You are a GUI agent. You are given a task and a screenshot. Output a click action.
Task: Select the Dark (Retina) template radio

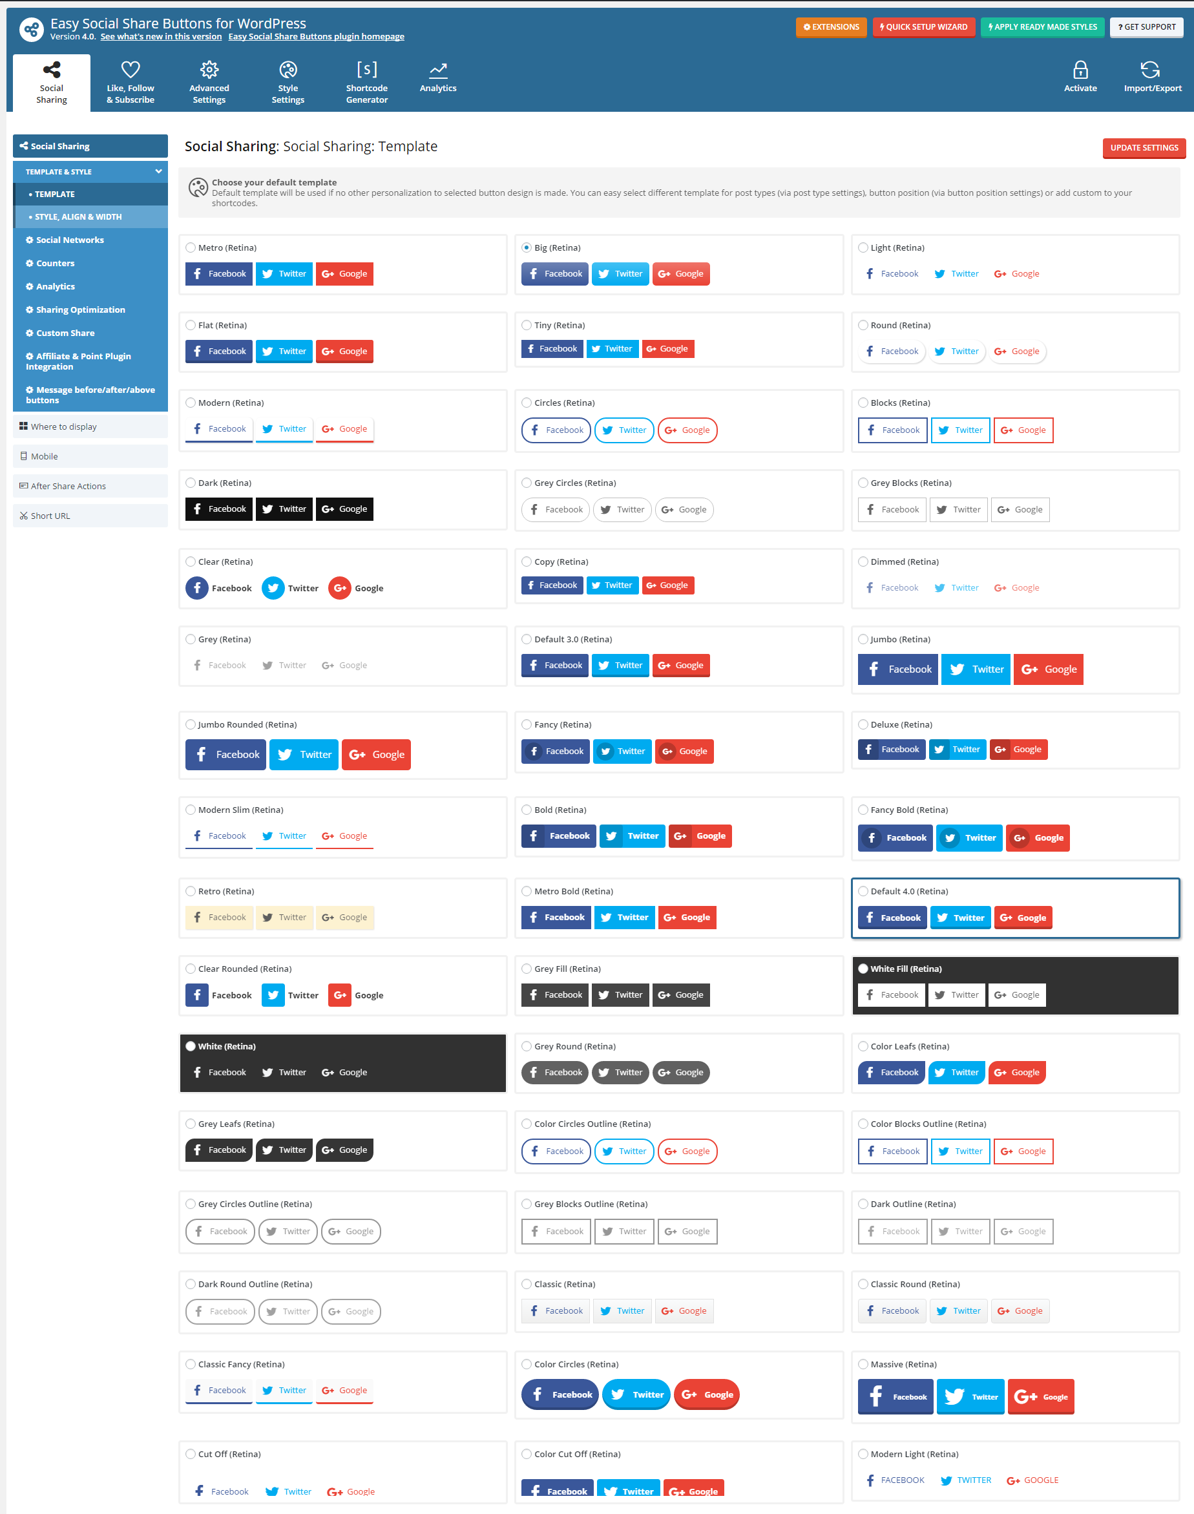click(191, 482)
